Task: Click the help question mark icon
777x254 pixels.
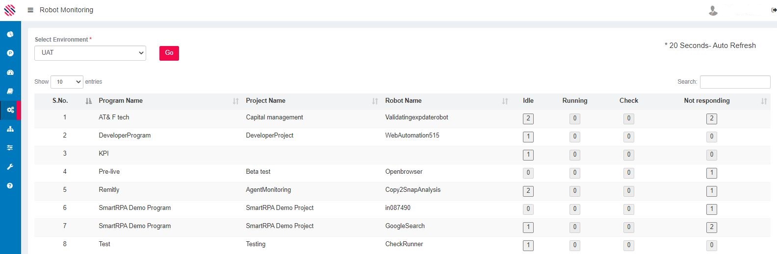Action: [x=10, y=186]
